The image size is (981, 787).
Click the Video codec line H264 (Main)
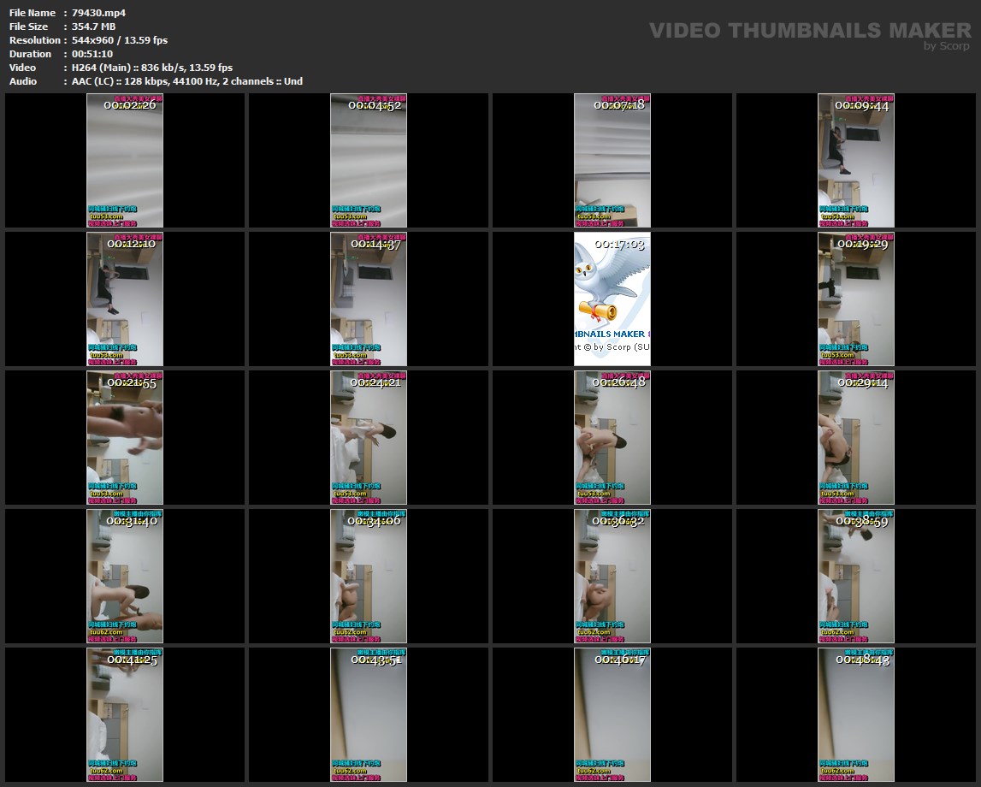pos(151,68)
